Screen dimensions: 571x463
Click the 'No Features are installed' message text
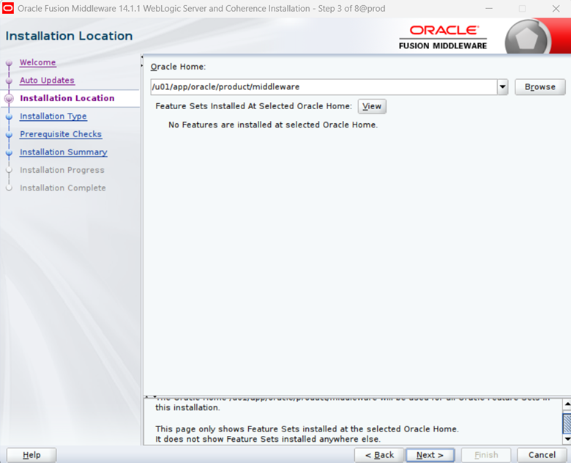click(273, 125)
